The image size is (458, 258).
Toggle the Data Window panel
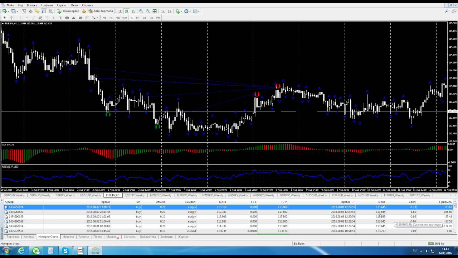[30, 11]
